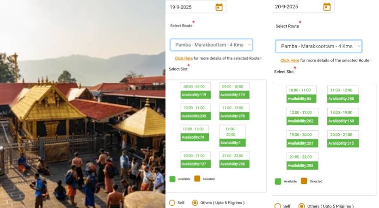
Task: Expand Pamba - Marakkoottam route dropdown for 19-9-2025
Action: pos(211,45)
